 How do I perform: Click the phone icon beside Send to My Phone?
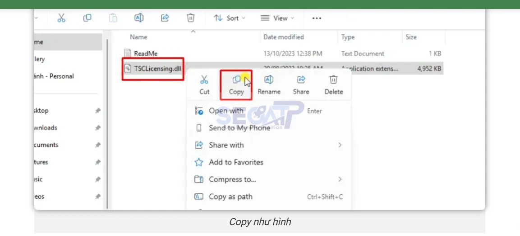[x=198, y=128]
